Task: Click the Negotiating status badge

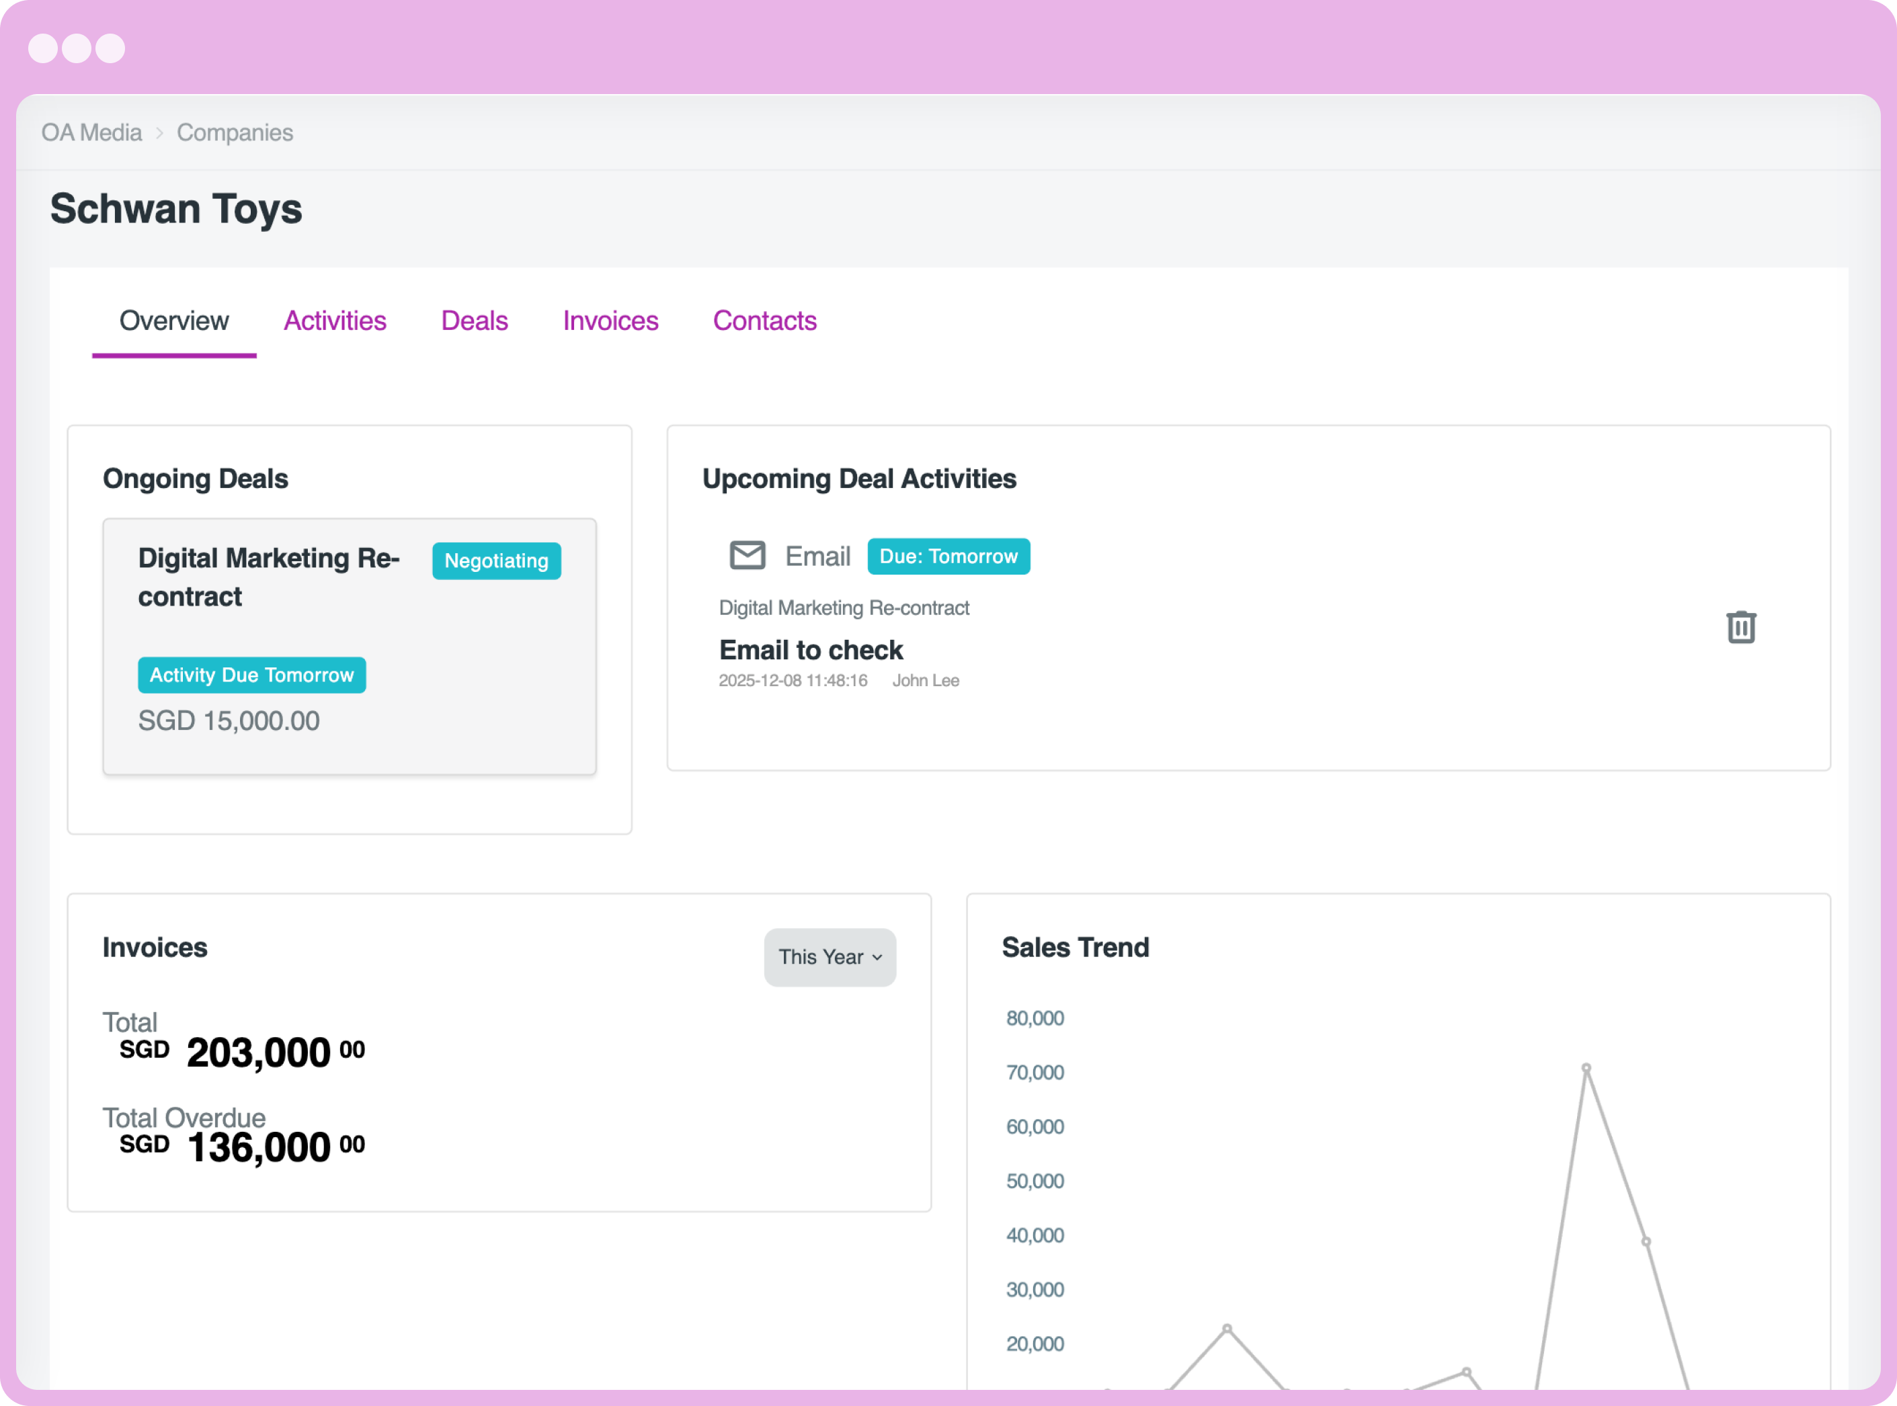Action: [496, 561]
